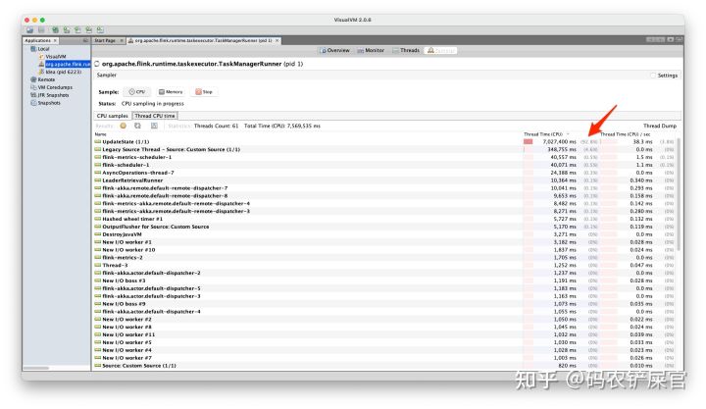706x409 pixels.
Task: Click the thread icon beside flink-scheduler-1
Action: point(98,165)
